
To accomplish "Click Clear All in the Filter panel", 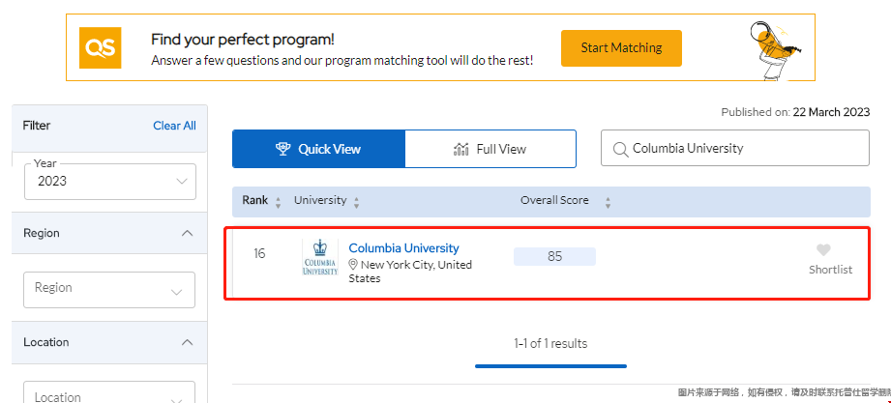I will 174,126.
